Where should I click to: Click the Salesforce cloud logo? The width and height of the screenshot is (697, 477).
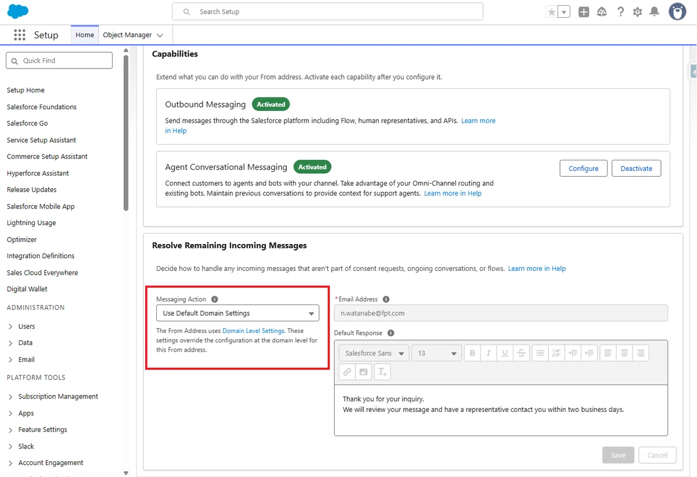click(18, 12)
